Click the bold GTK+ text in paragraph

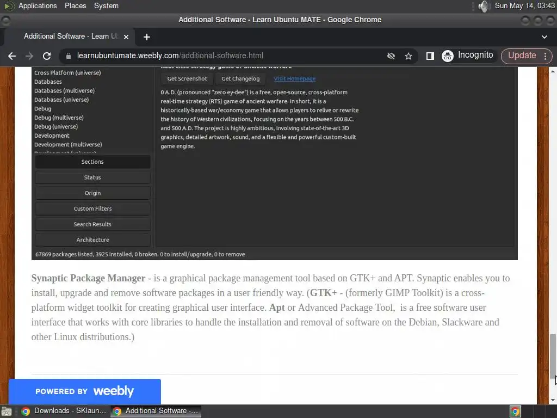tap(323, 293)
